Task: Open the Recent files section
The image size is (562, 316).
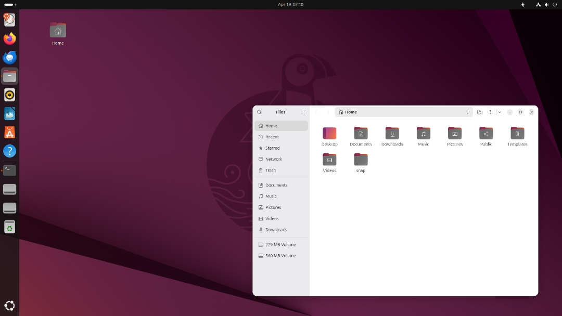Action: (272, 137)
